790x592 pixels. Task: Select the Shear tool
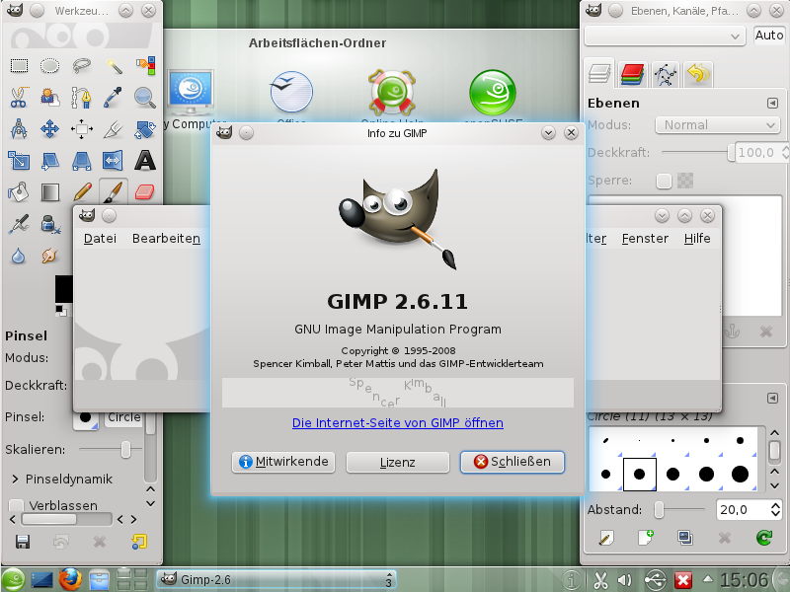pos(50,161)
